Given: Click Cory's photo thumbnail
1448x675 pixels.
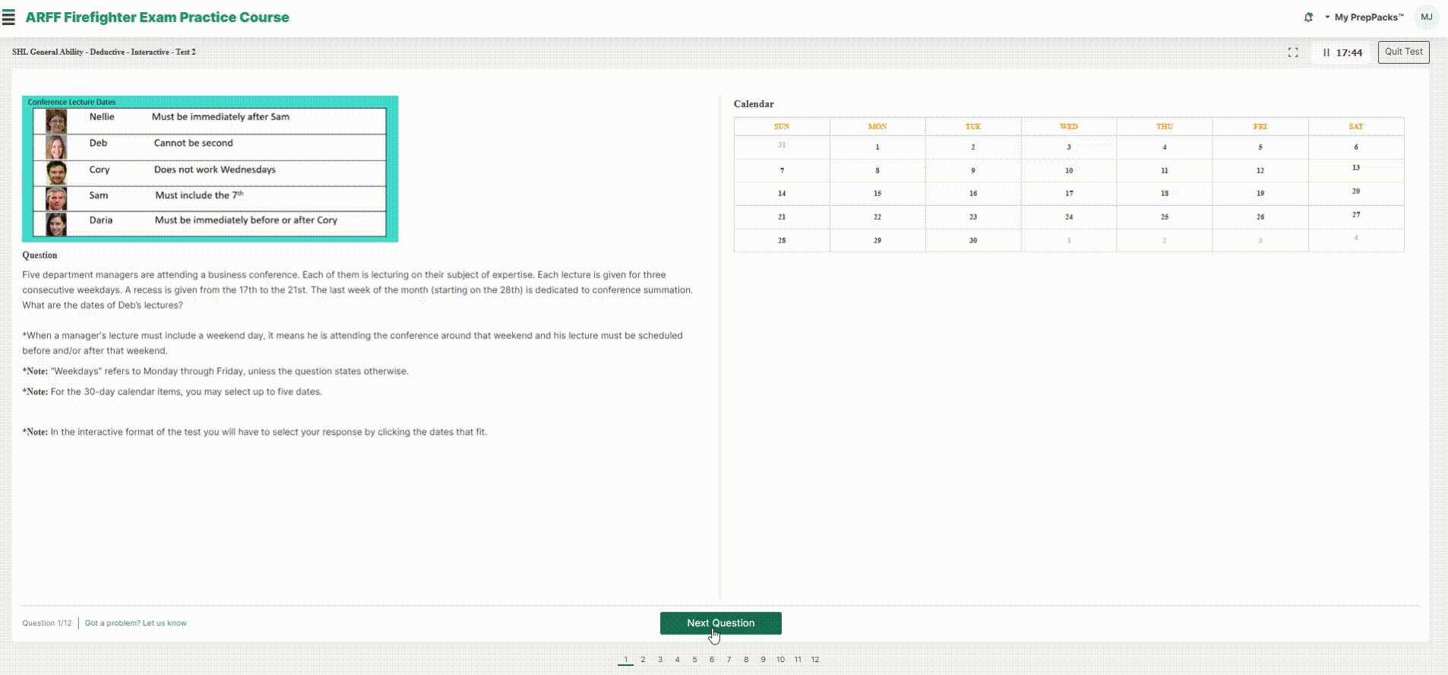Looking at the screenshot, I should point(56,173).
